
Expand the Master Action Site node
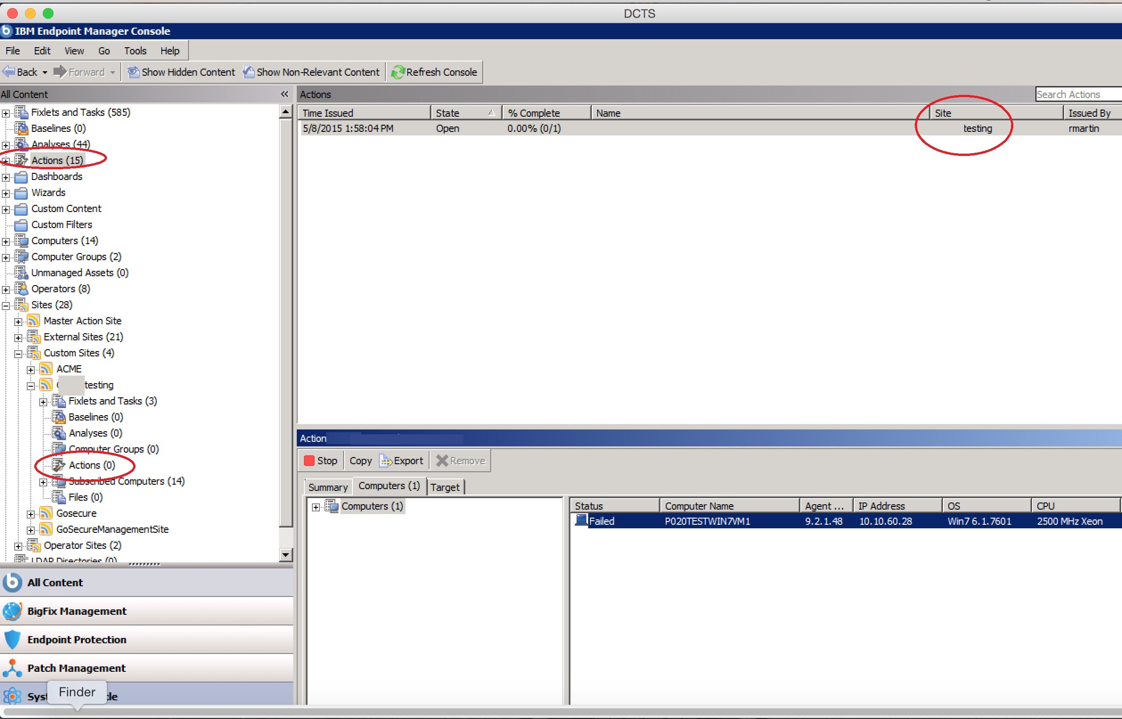pos(18,321)
